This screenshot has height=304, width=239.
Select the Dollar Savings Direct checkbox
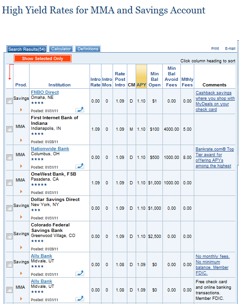click(x=10, y=208)
